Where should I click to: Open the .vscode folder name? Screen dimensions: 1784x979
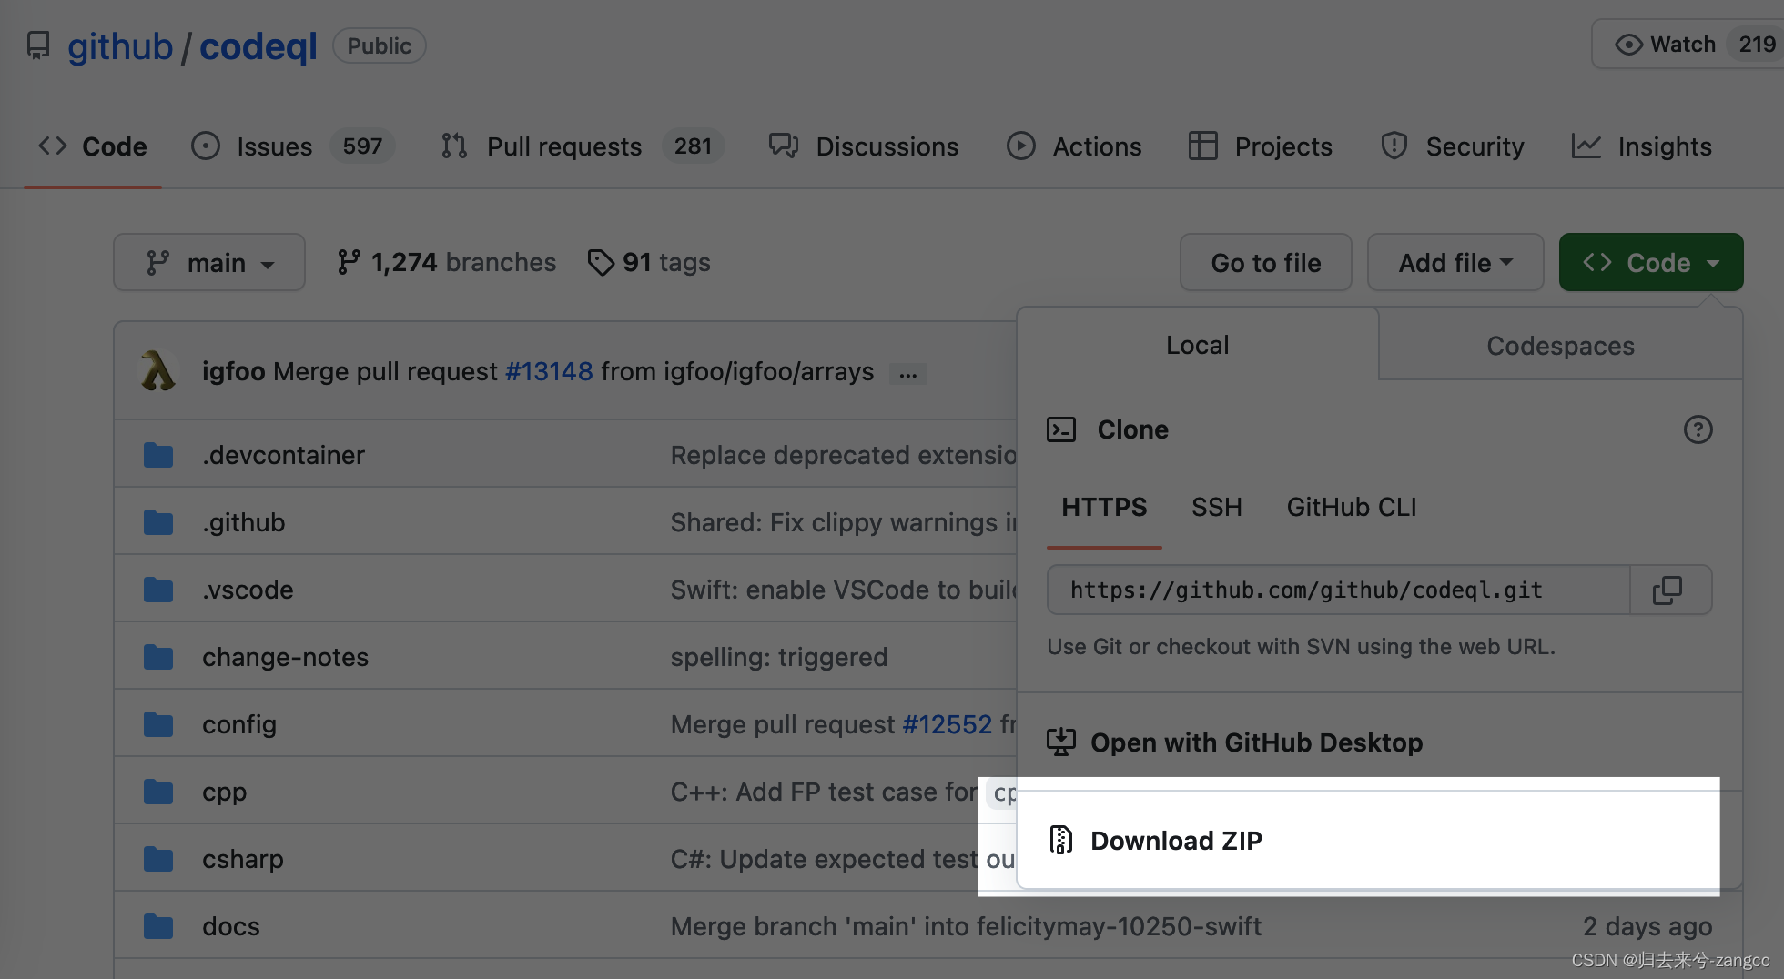[248, 590]
